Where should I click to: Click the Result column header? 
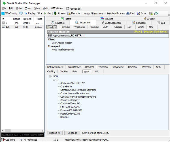coord(16,19)
